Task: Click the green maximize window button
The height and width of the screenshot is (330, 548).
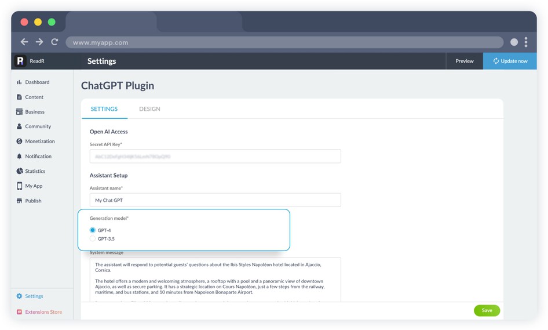Action: [52, 22]
